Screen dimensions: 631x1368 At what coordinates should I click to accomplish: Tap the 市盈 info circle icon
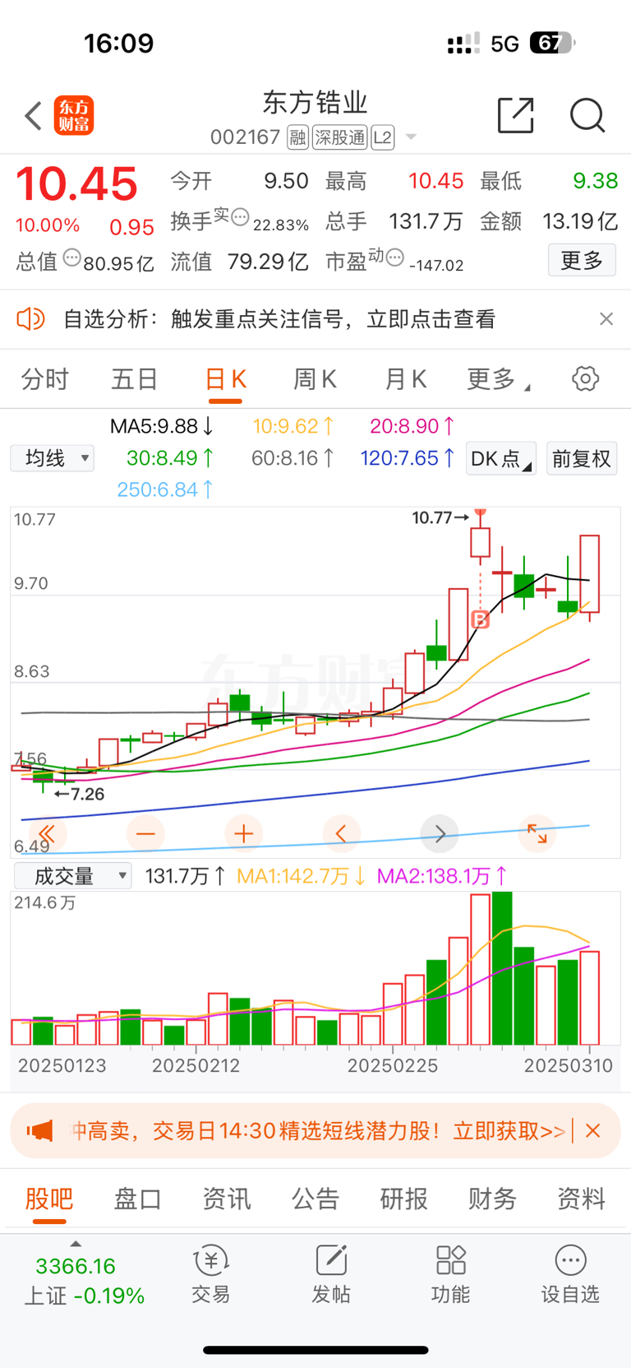click(x=395, y=258)
